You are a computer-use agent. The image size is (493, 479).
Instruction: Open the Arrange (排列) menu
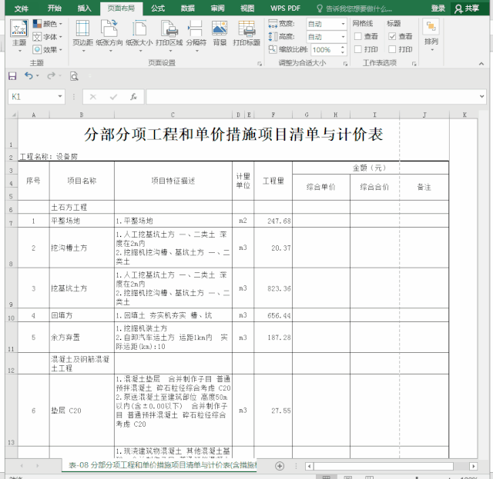pyautogui.click(x=431, y=35)
